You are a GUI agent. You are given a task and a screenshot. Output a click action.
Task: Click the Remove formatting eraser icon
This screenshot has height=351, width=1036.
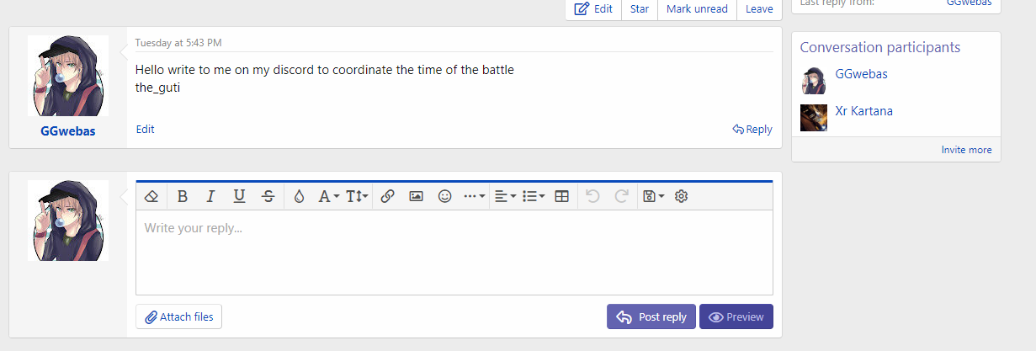(x=151, y=196)
